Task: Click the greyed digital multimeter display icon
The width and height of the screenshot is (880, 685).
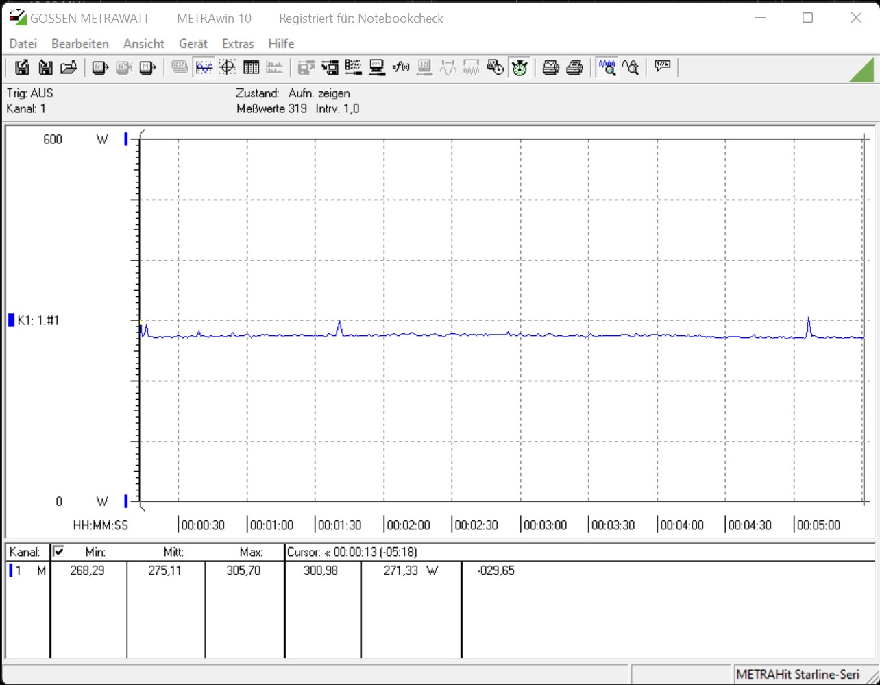Action: click(x=180, y=67)
